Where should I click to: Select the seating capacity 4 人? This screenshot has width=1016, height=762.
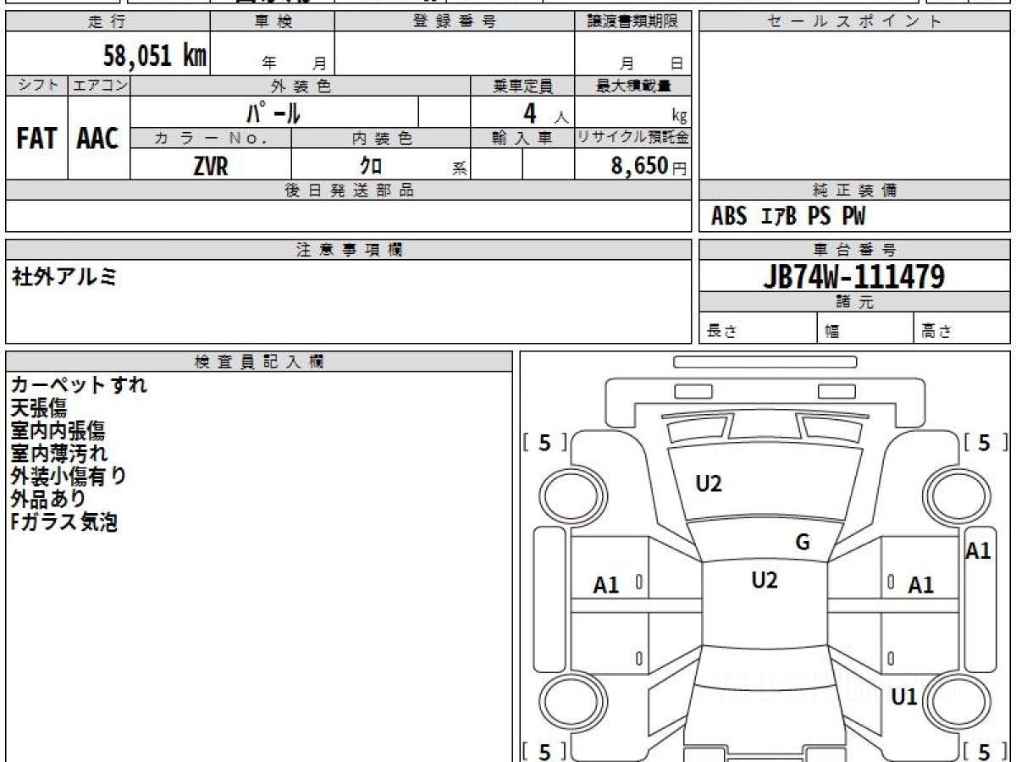coord(545,113)
